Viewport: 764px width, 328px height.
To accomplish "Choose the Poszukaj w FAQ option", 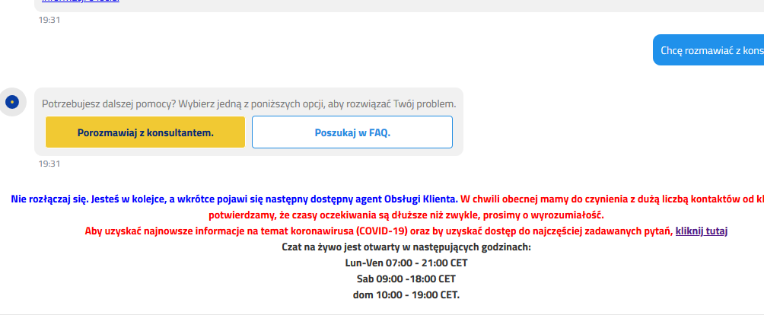I will coord(352,132).
